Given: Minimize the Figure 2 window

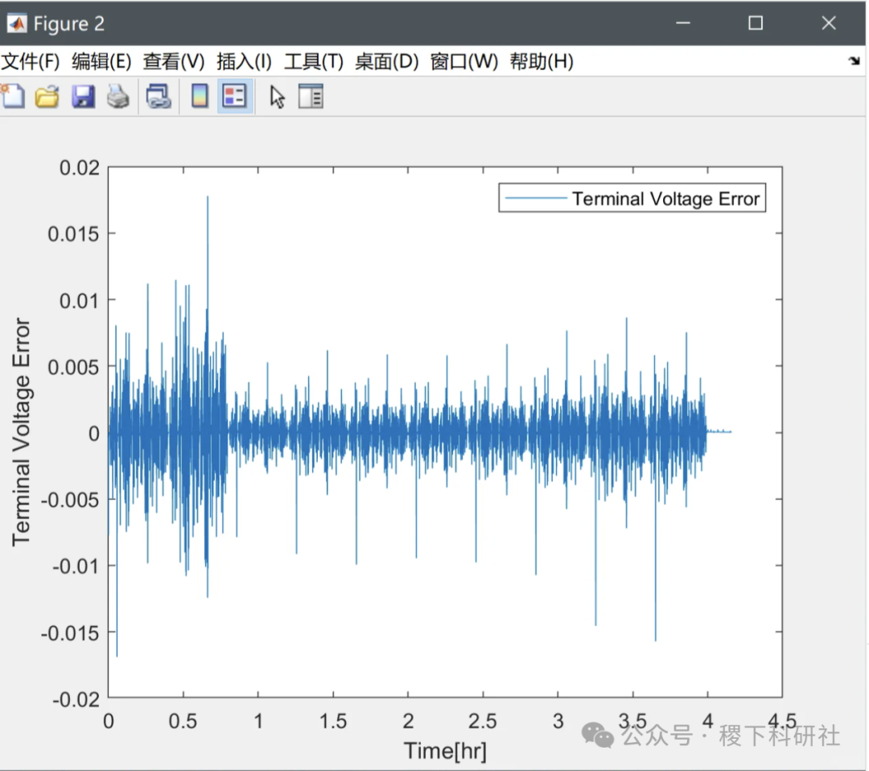Looking at the screenshot, I should (683, 23).
